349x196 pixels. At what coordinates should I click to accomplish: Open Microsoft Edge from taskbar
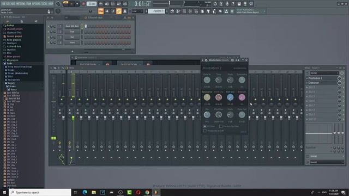85,192
